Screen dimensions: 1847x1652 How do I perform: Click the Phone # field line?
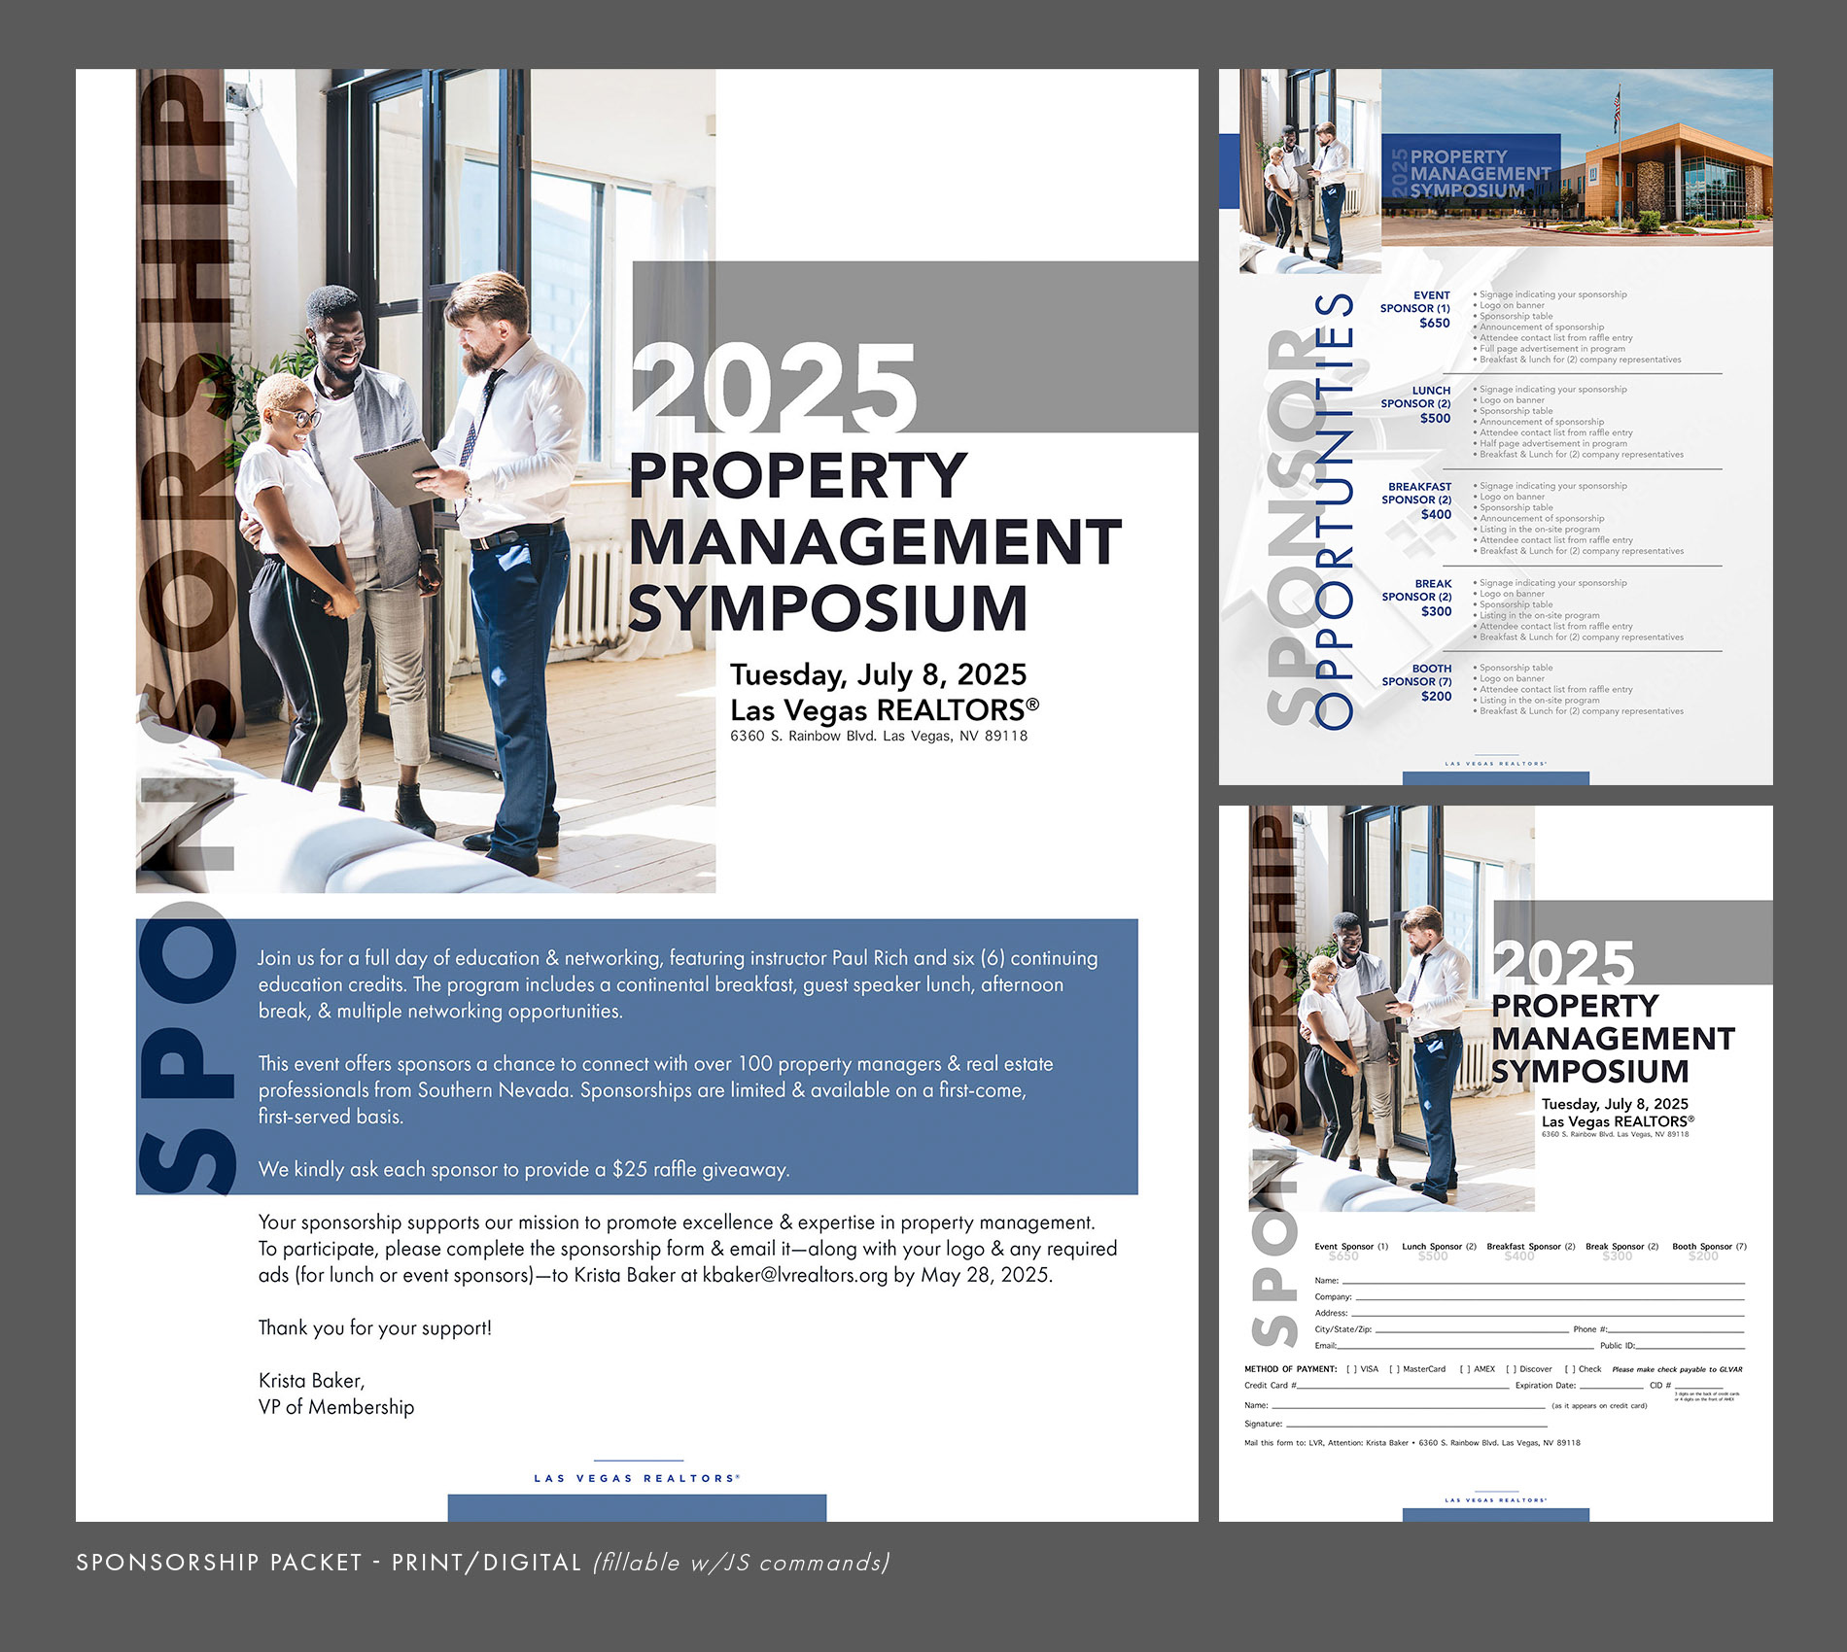[1677, 1329]
